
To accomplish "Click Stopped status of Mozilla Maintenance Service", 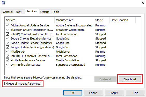I will pyautogui.click(x=100, y=60).
